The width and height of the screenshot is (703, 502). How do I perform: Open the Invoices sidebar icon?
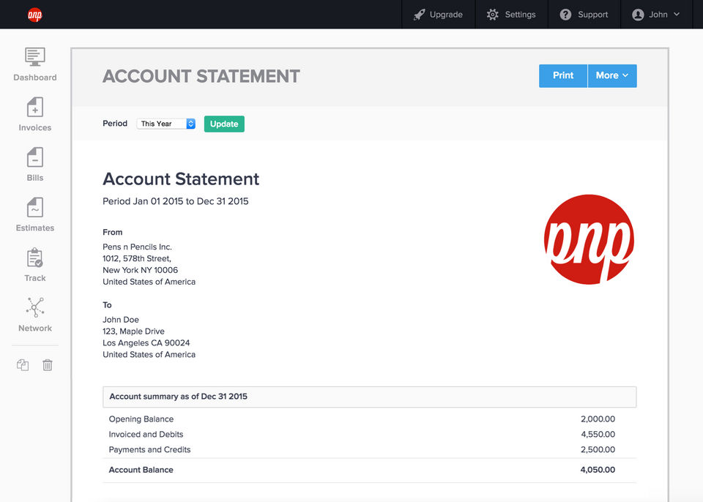34,108
